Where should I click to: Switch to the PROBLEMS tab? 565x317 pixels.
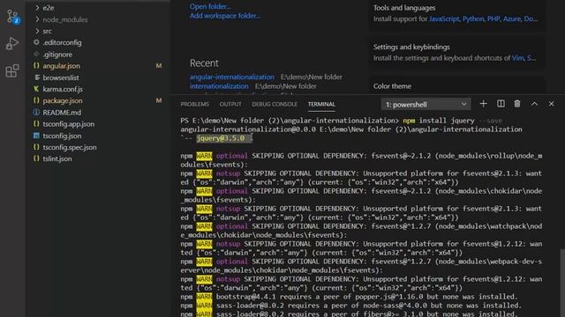pyautogui.click(x=194, y=104)
